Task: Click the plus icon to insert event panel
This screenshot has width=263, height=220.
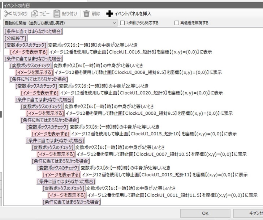Action: (x=109, y=14)
